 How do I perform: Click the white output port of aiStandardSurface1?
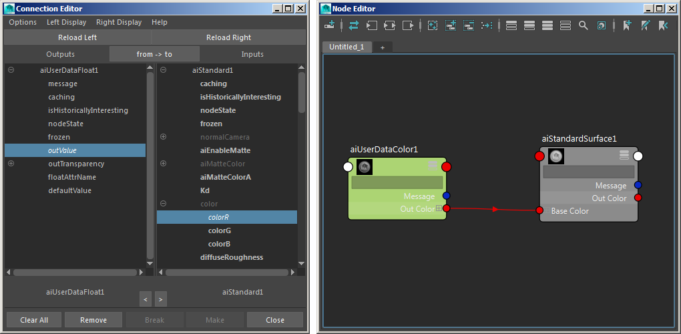click(638, 156)
